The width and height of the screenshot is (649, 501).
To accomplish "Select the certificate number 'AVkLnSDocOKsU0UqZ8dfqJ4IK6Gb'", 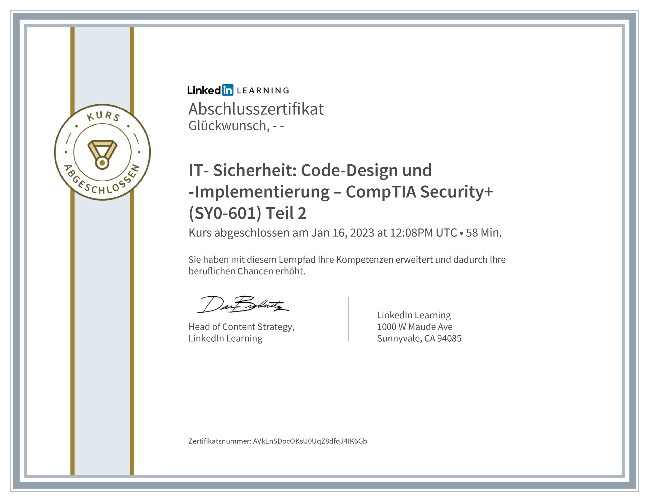I will click(x=310, y=441).
